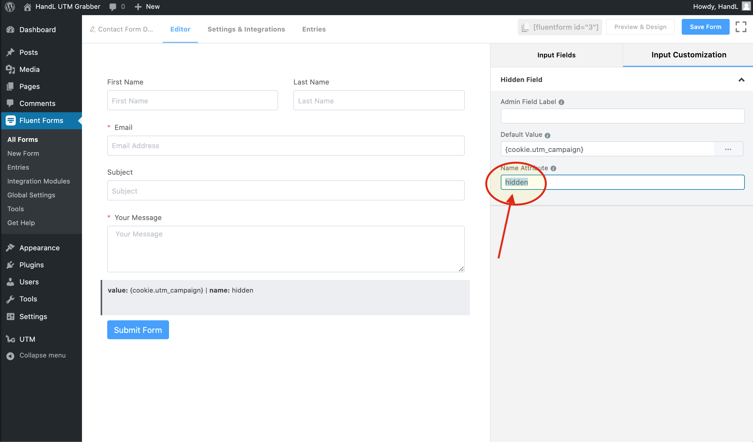Open the comments bubble icon in admin bar
Screen dimensions: 753x442
pyautogui.click(x=113, y=7)
